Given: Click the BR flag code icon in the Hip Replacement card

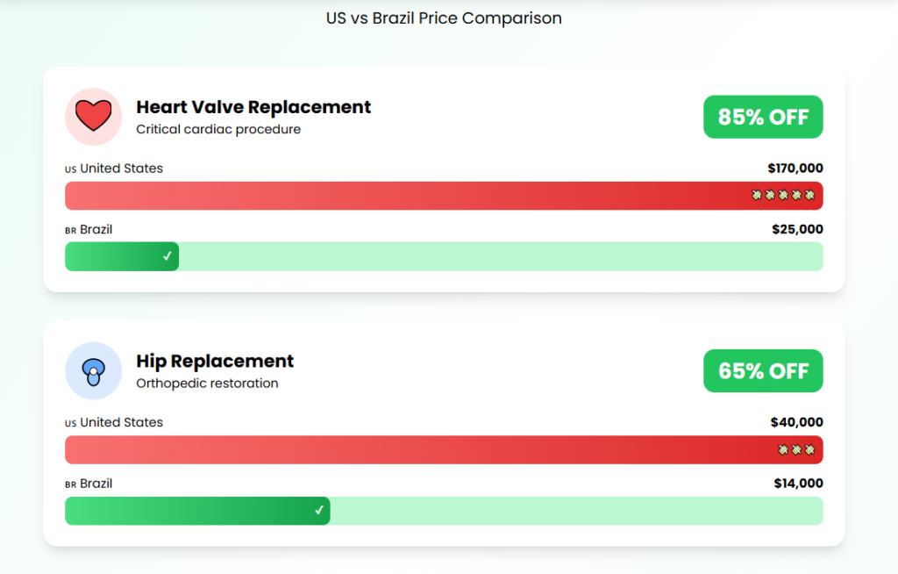Looking at the screenshot, I should 70,484.
